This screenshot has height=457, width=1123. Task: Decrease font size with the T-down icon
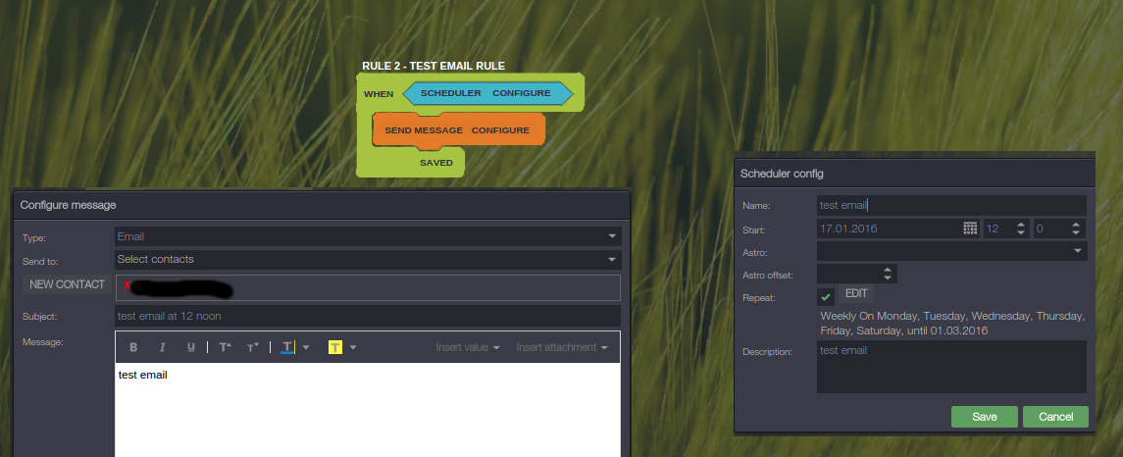point(252,347)
